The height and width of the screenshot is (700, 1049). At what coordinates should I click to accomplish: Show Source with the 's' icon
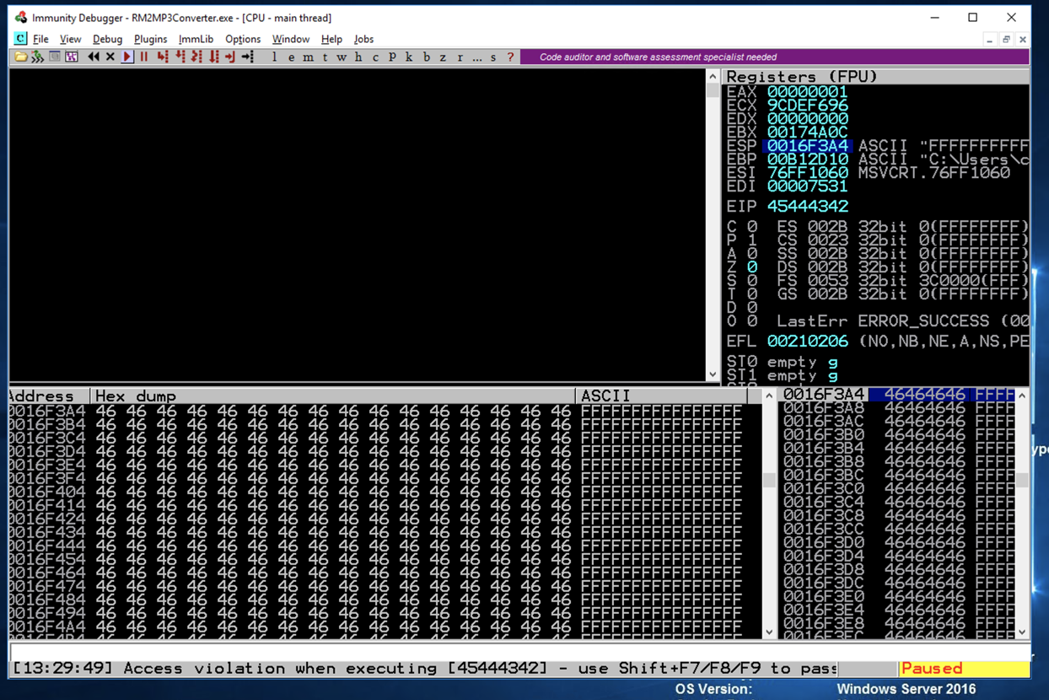pyautogui.click(x=493, y=57)
